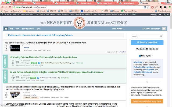Screen dimensions: 172x107
Task: Open Rules for Submissions link in sidebar
Action: (144, 67)
